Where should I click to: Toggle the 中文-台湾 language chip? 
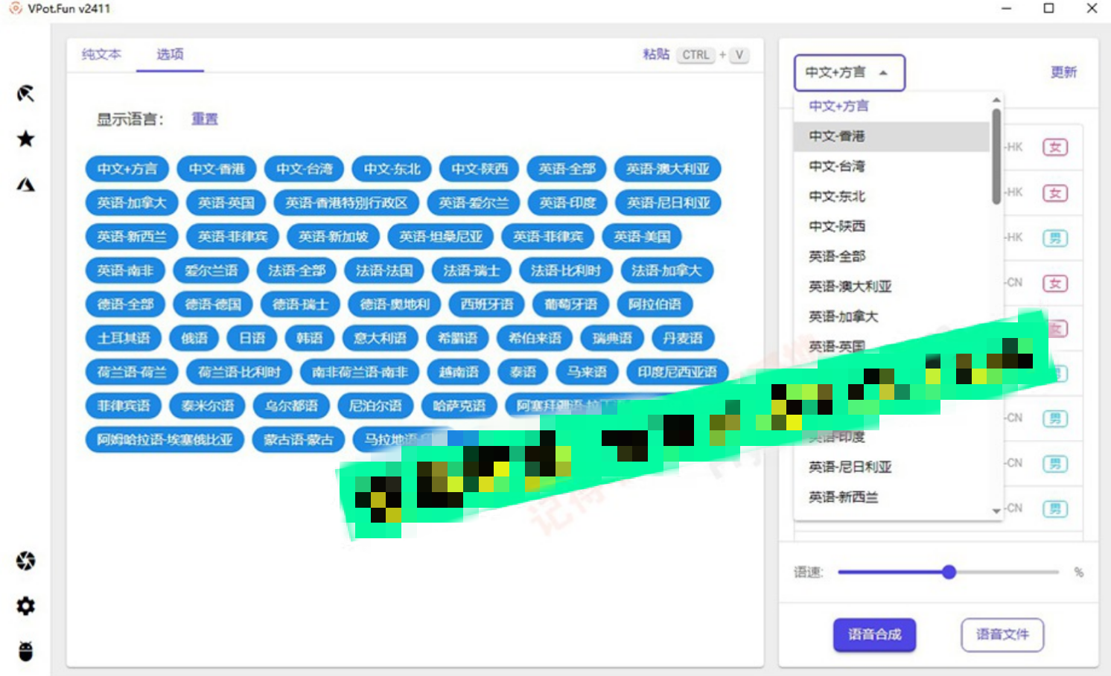click(x=305, y=169)
